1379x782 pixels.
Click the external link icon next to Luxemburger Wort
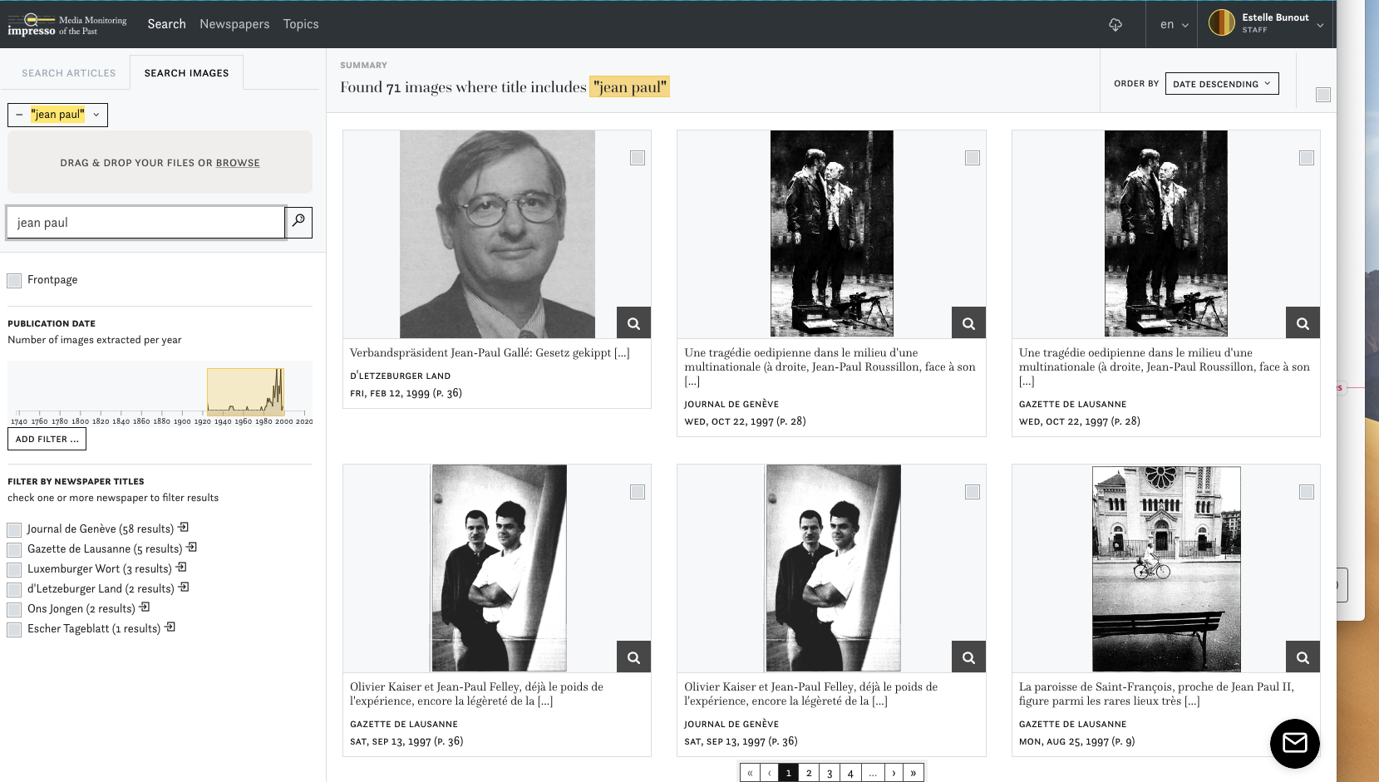click(182, 567)
